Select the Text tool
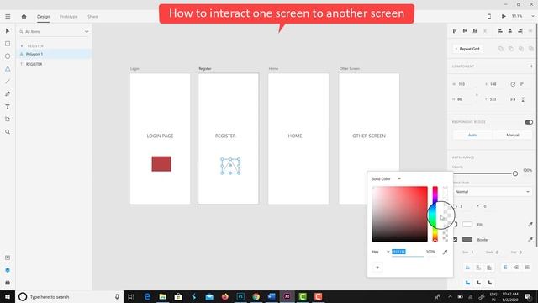This screenshot has height=303, width=538. [x=8, y=107]
